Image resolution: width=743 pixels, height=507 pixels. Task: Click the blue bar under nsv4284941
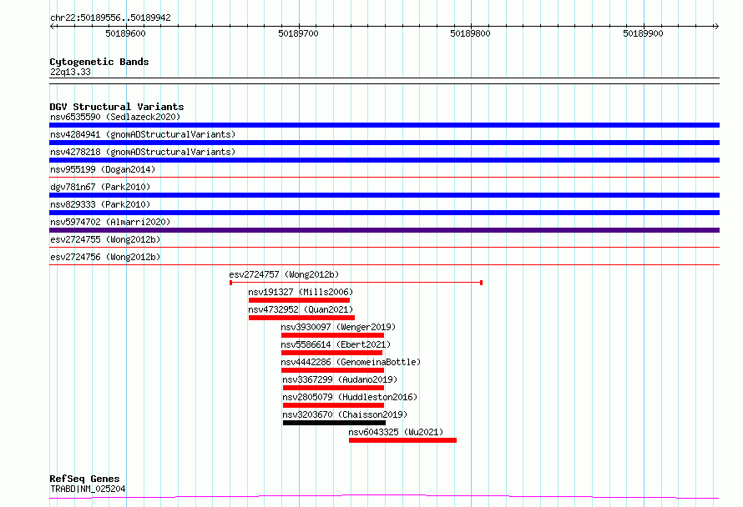coord(384,143)
